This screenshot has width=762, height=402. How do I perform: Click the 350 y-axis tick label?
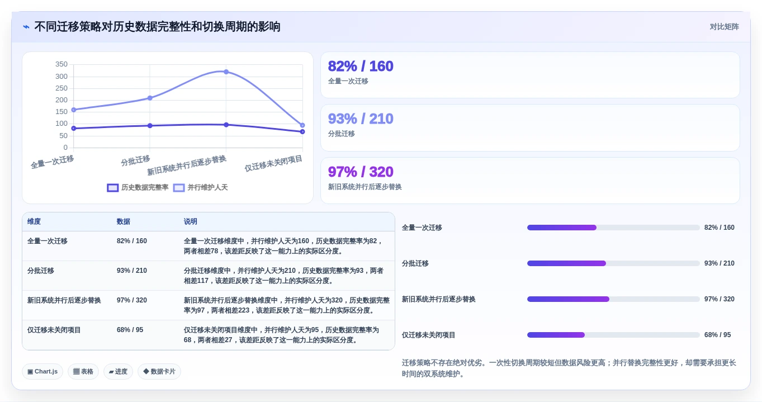tap(61, 64)
